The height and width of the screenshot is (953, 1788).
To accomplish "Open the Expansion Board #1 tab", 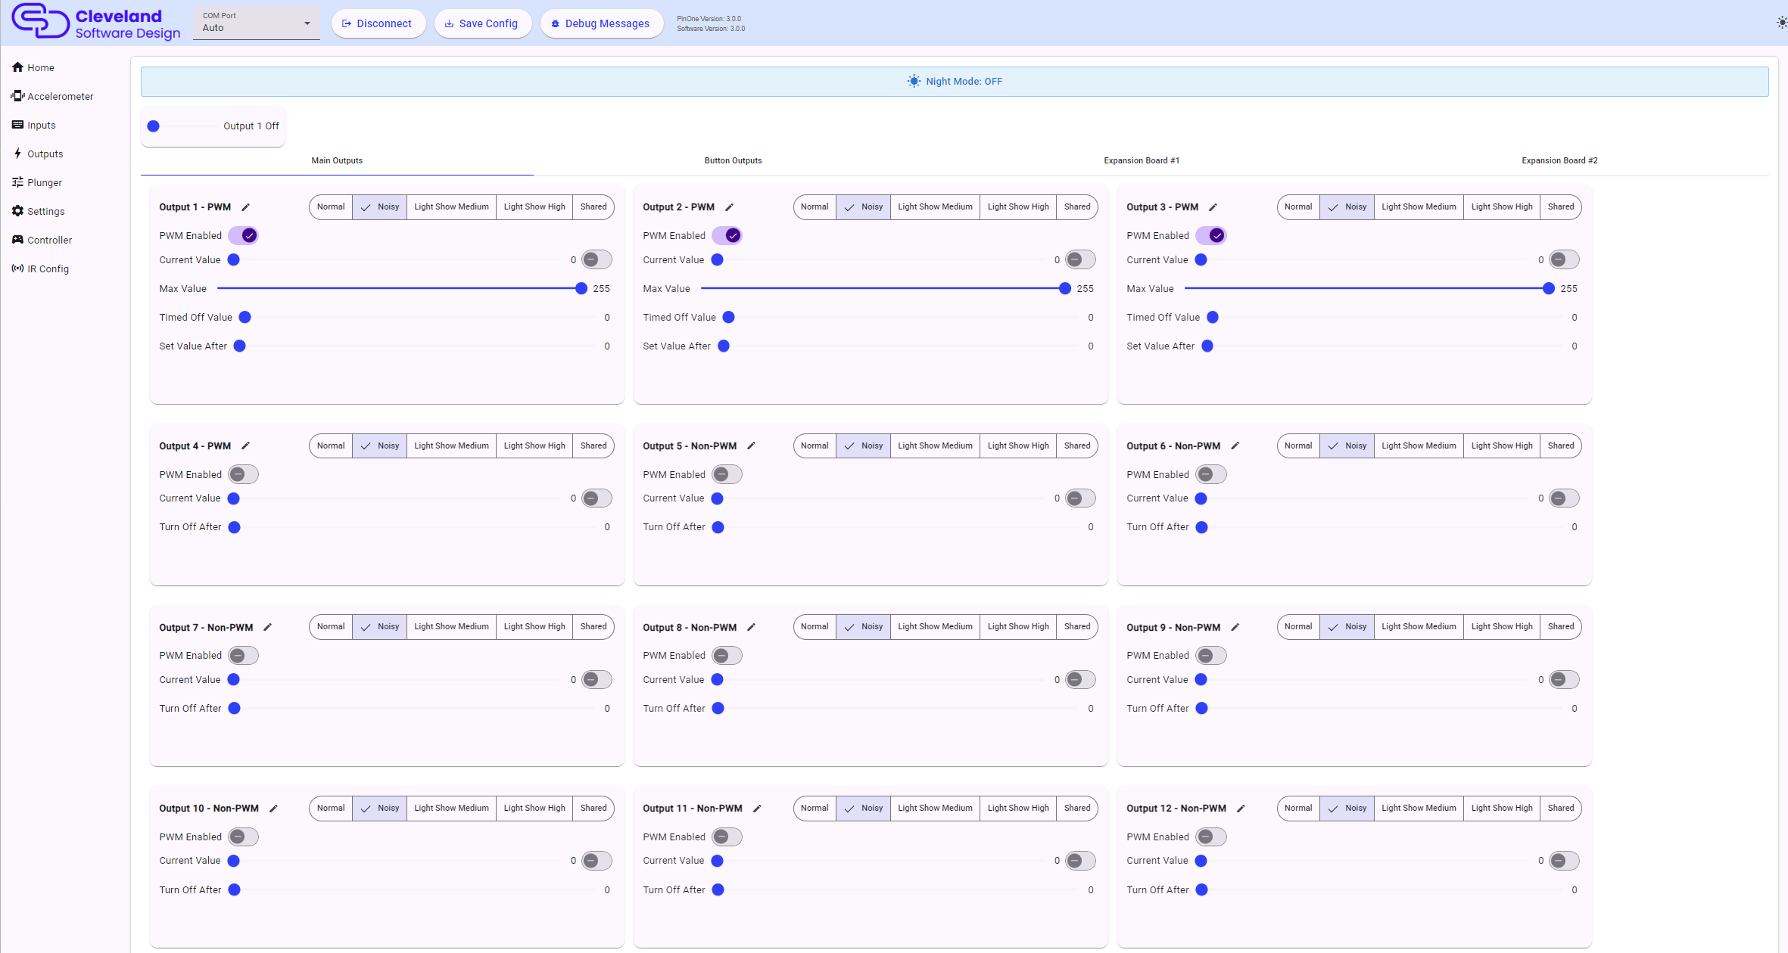I will pos(1142,160).
